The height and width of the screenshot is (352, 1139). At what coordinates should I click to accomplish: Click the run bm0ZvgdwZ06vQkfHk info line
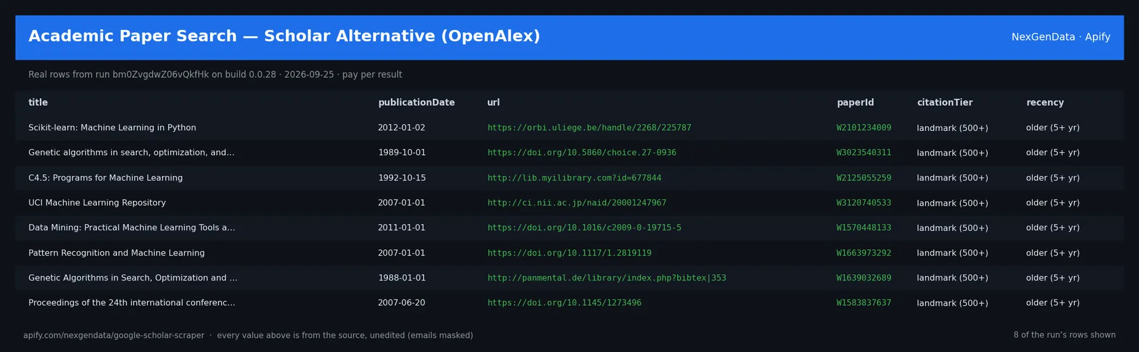pos(215,75)
